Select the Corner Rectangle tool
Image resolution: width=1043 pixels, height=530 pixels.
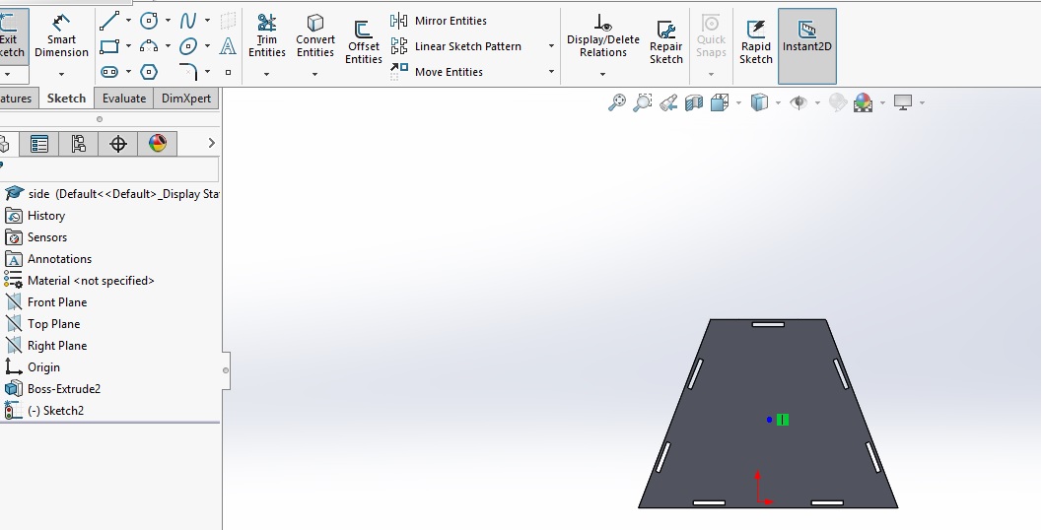[109, 46]
